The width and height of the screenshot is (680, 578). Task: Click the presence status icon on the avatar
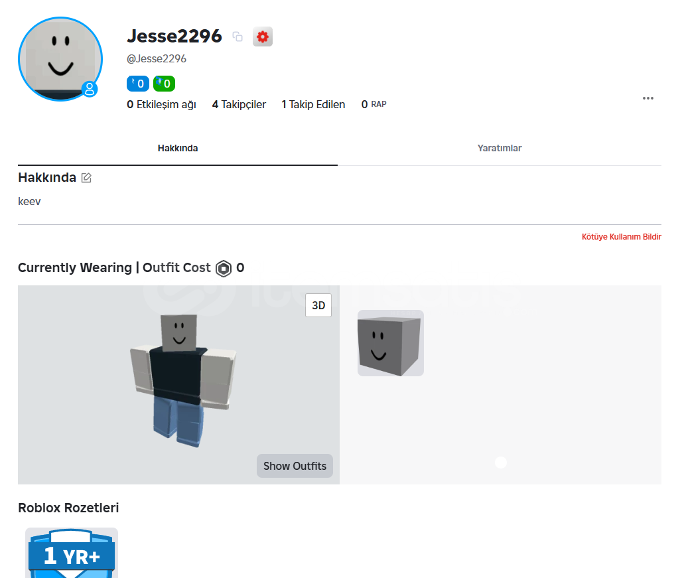point(90,90)
